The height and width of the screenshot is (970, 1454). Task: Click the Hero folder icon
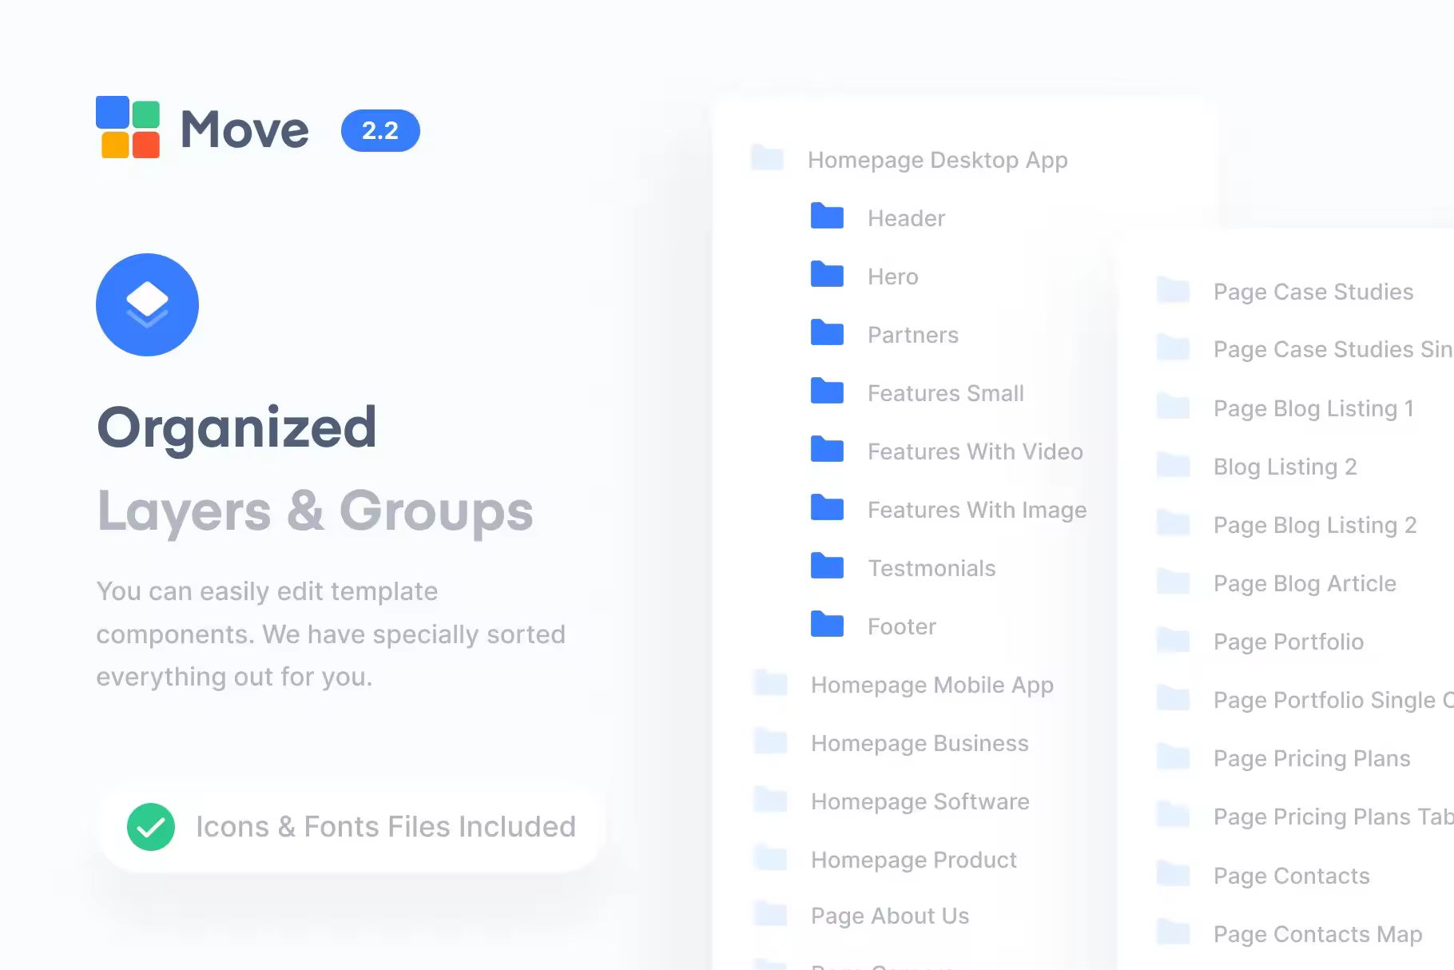827,275
